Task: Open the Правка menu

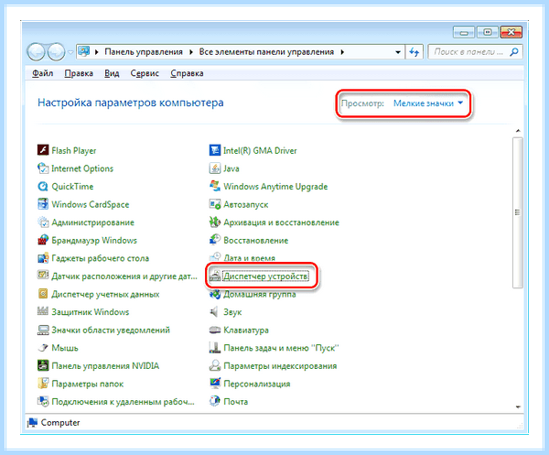Action: (x=79, y=73)
